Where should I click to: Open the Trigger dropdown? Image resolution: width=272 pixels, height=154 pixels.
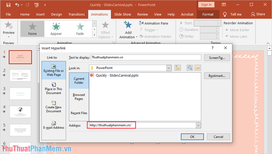[x=149, y=30]
